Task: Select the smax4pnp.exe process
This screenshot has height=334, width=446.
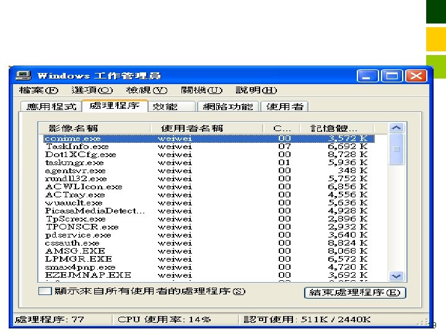Action: point(209,267)
